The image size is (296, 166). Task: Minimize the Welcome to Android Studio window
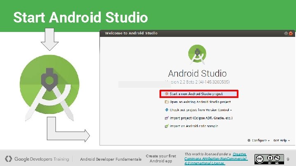[x=286, y=34]
